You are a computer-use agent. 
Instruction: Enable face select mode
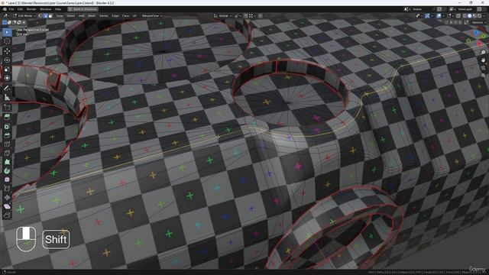click(50, 16)
